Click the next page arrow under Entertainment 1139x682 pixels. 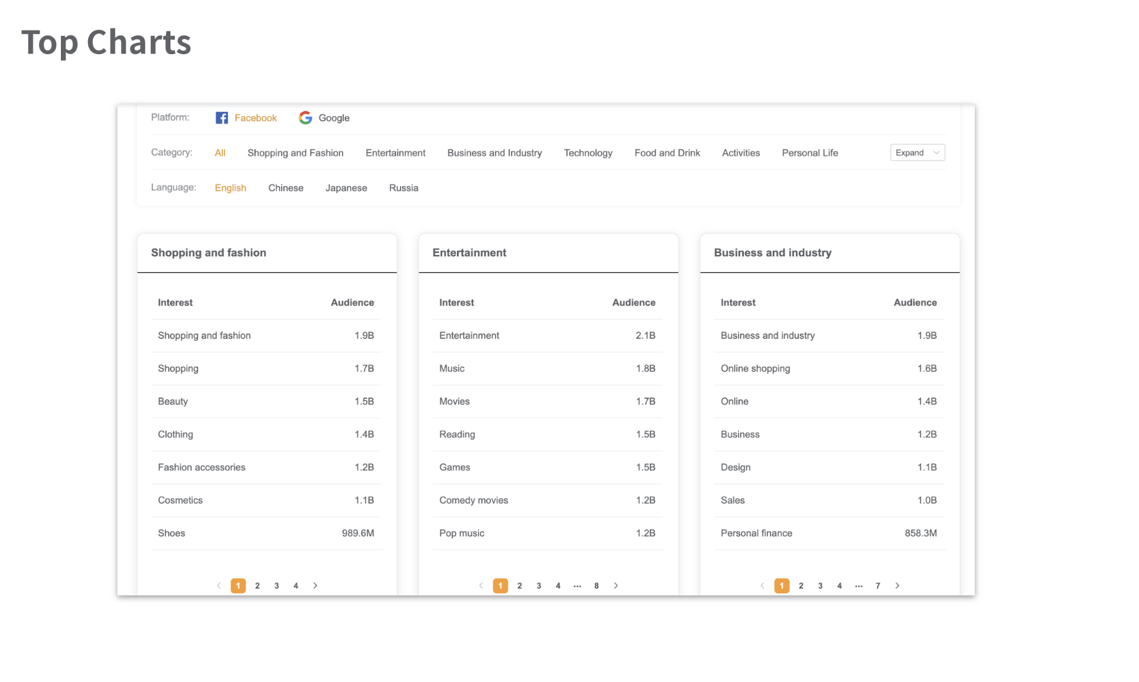pyautogui.click(x=616, y=585)
